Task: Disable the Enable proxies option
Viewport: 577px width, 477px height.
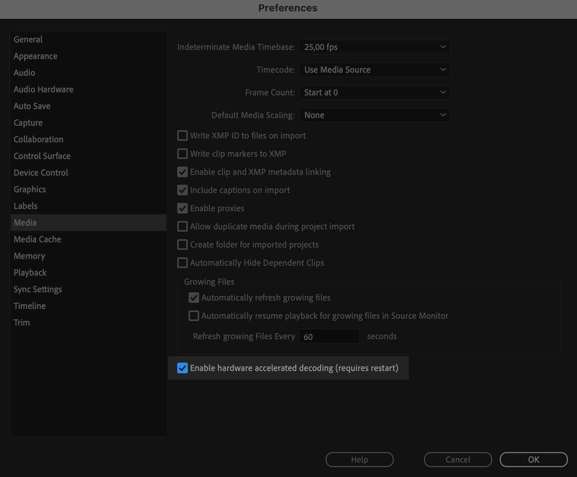Action: click(x=182, y=208)
